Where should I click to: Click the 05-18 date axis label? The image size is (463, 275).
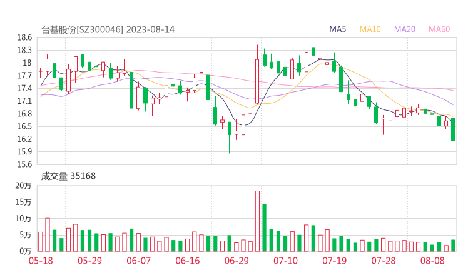coord(41,261)
